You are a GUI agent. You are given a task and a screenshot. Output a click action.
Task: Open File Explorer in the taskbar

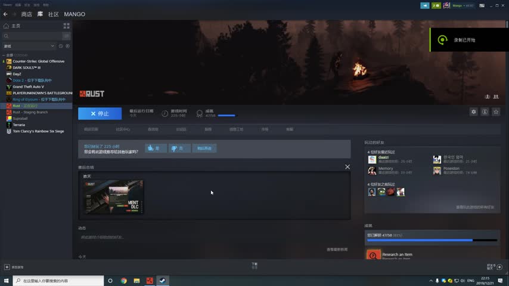point(136,281)
